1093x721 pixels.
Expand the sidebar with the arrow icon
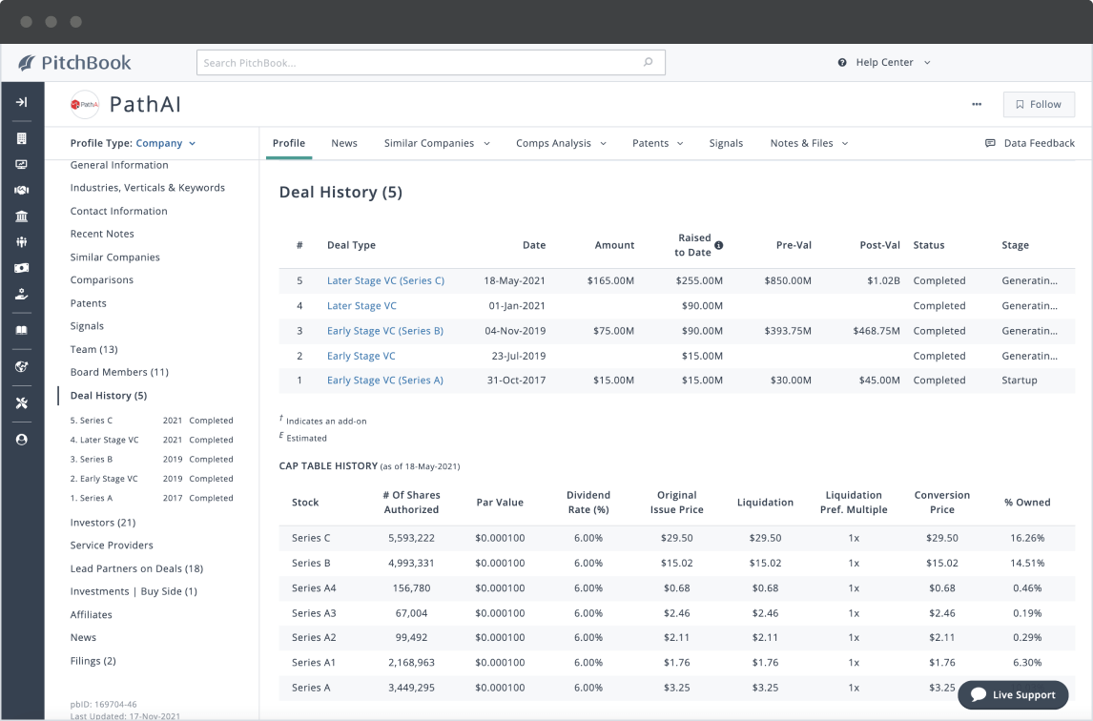pos(22,102)
